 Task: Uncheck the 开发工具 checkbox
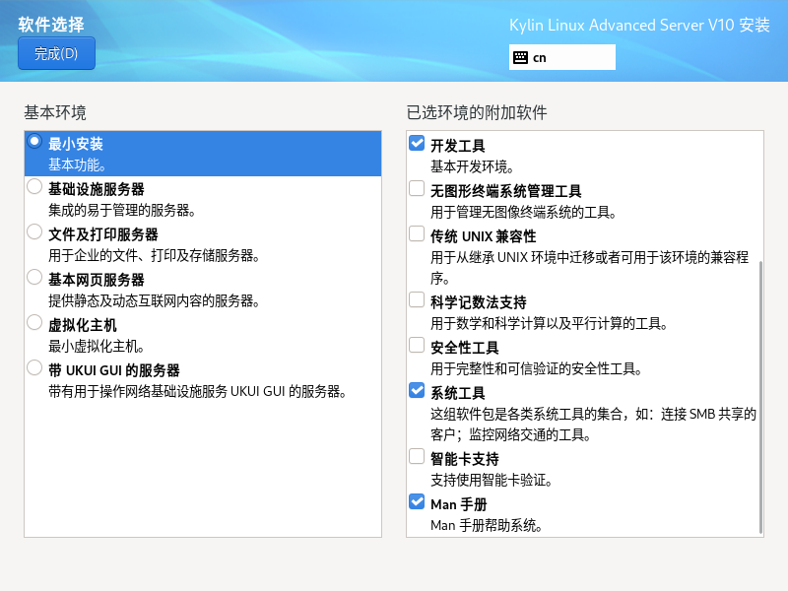(417, 144)
